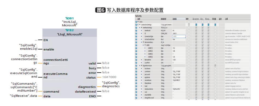The height and width of the screenshot is (106, 259).
Task: Collapse the RemoteAddress node
Action: (x=143, y=42)
